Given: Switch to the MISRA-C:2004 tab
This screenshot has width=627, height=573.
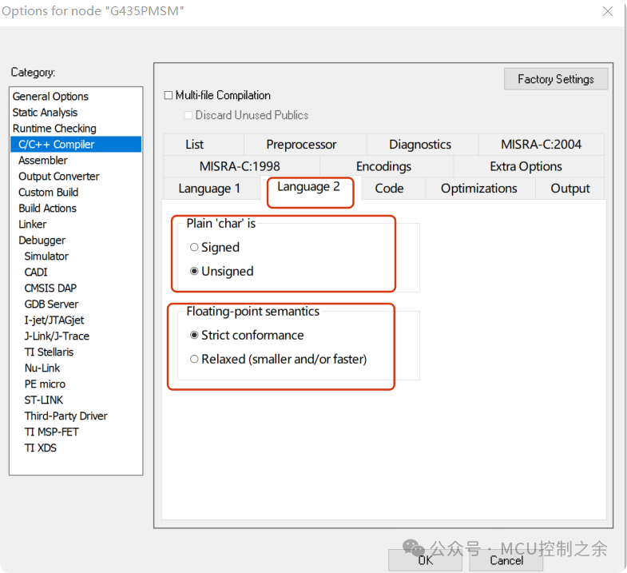Looking at the screenshot, I should [x=541, y=145].
